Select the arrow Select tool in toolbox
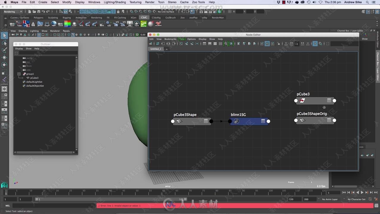Image resolution: width=380 pixels, height=214 pixels. pos(4,36)
